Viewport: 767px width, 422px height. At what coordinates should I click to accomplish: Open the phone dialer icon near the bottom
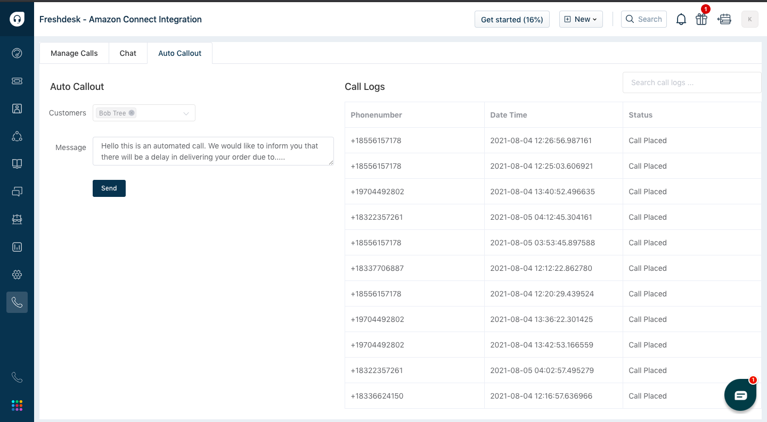17,377
